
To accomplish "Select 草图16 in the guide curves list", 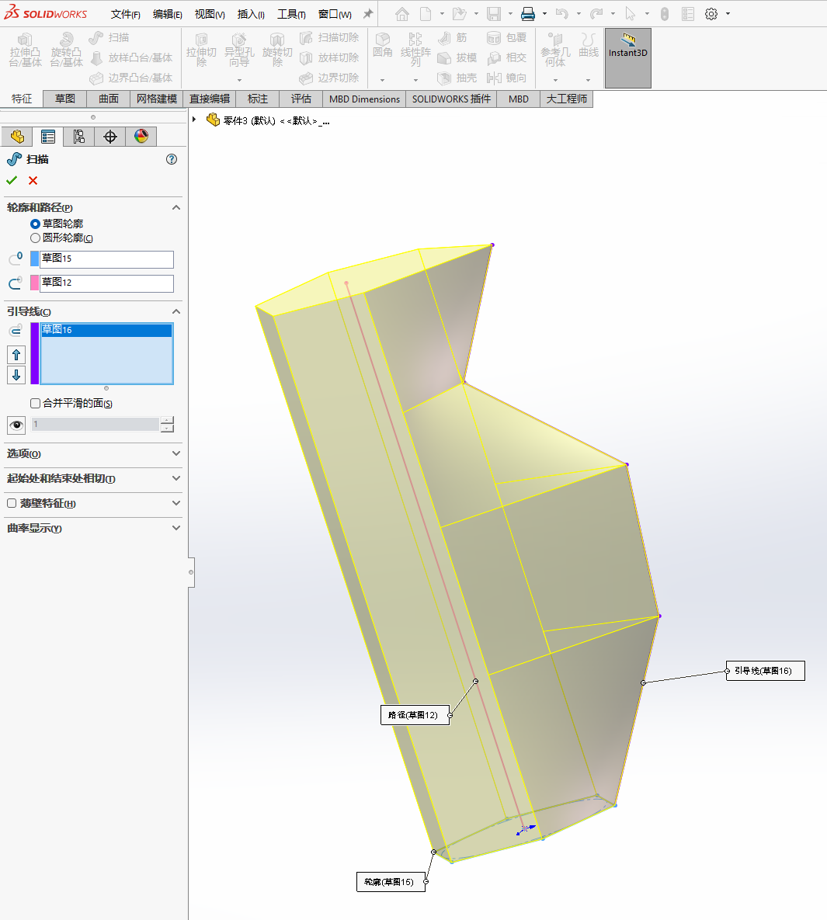I will (x=106, y=330).
